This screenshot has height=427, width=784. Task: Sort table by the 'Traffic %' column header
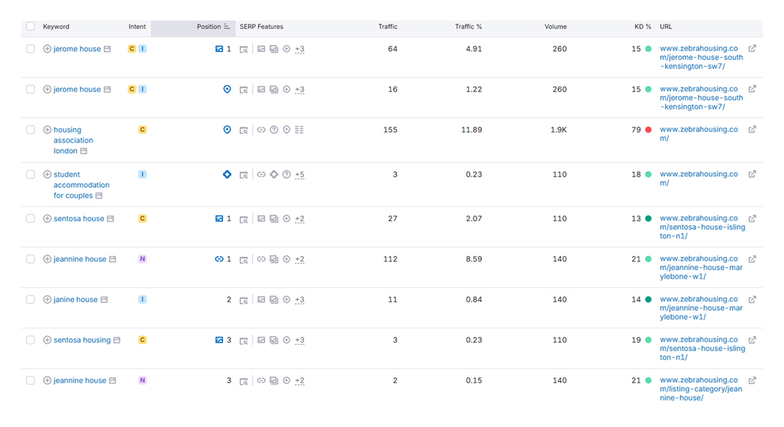pos(468,26)
